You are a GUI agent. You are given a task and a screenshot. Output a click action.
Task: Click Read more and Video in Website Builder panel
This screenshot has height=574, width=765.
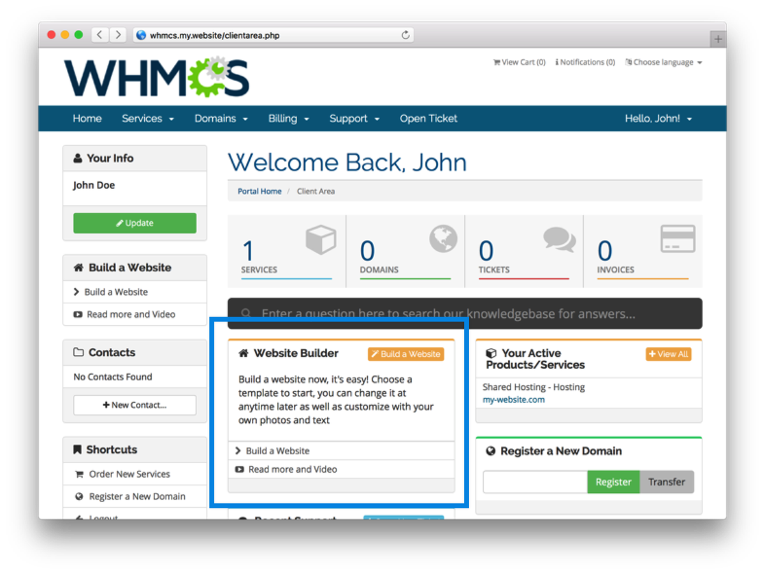point(293,470)
